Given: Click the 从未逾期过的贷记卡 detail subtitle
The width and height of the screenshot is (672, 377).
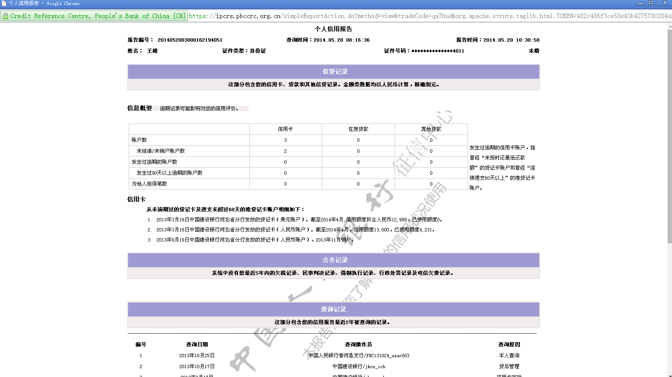Looking at the screenshot, I should coord(225,210).
